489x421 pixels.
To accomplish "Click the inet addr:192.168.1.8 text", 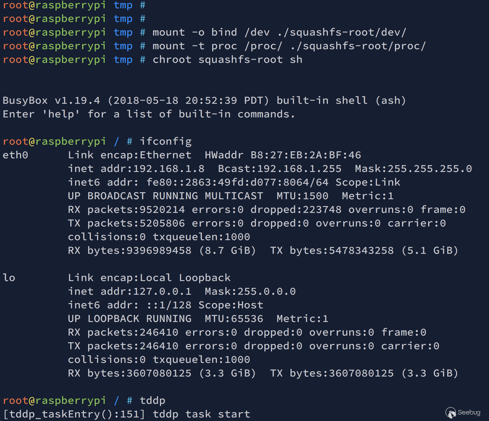I will pos(136,169).
